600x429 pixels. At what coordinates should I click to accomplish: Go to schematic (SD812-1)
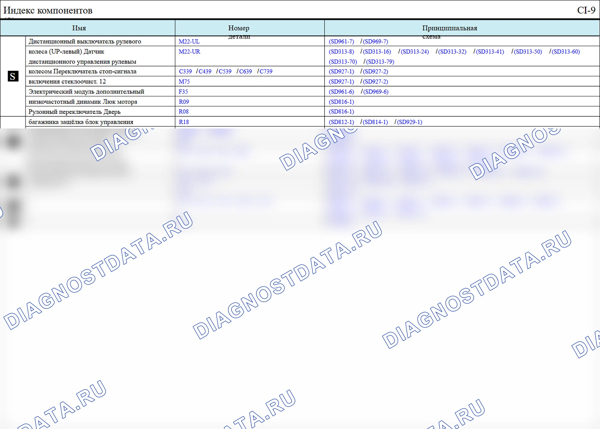click(x=342, y=122)
